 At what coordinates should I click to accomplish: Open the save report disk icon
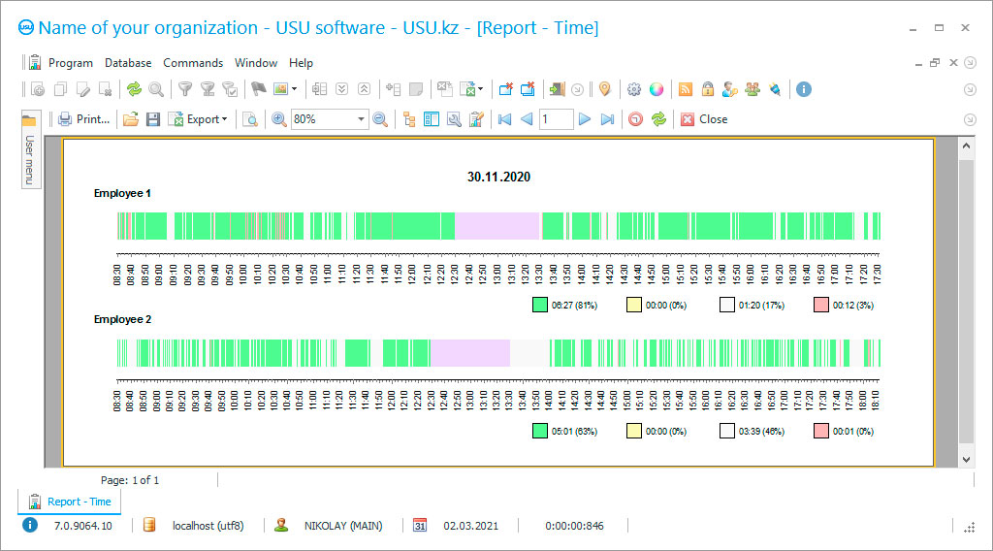[x=153, y=119]
